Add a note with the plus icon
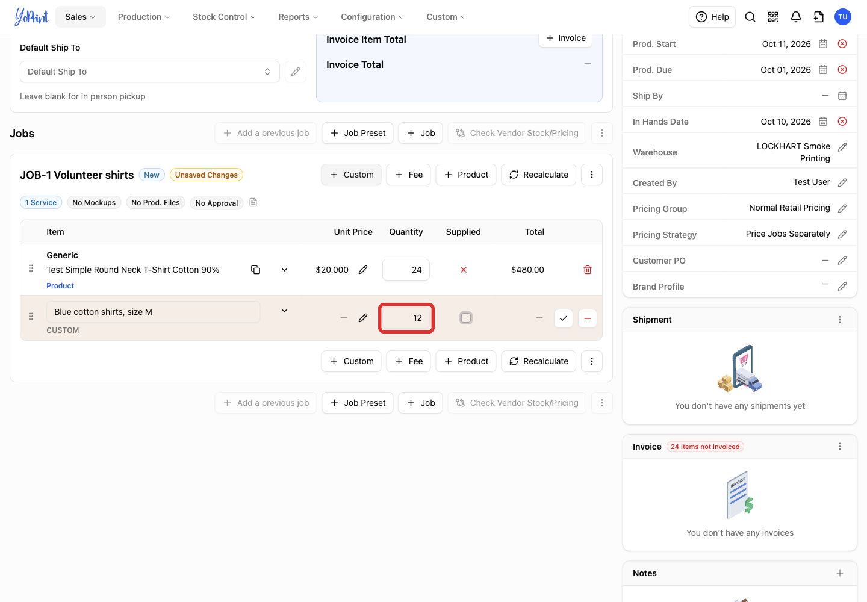Viewport: 867px width, 602px height. pyautogui.click(x=840, y=573)
